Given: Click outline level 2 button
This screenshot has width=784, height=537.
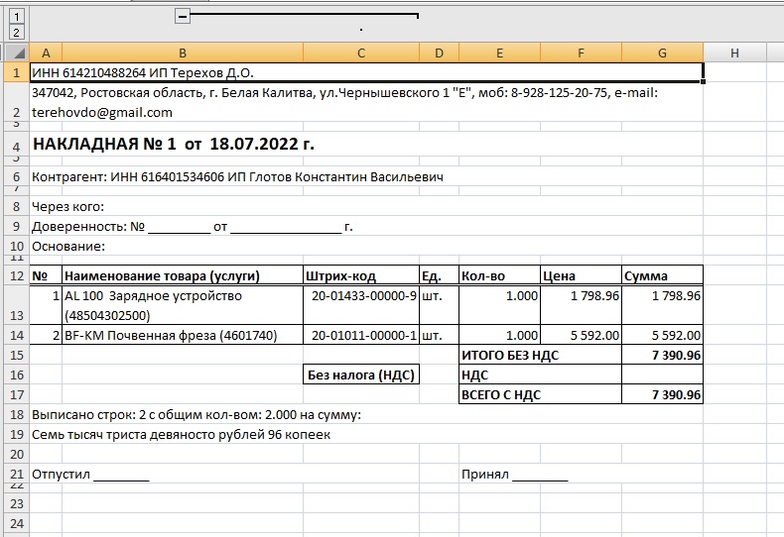Looking at the screenshot, I should pyautogui.click(x=15, y=32).
